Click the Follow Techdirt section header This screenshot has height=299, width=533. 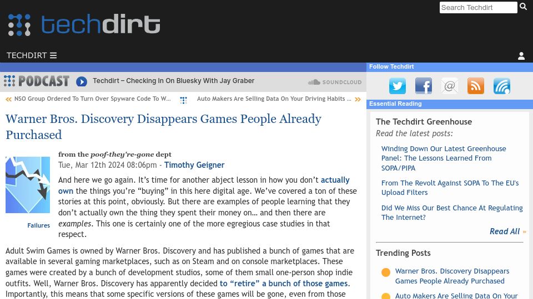391,66
